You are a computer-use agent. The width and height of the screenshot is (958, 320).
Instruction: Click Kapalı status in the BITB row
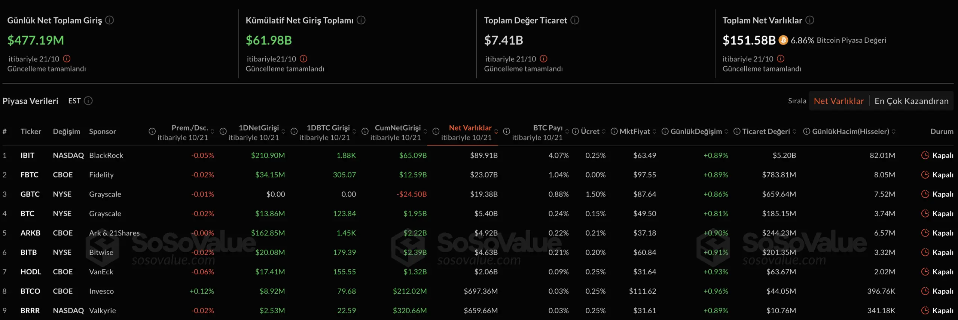943,252
